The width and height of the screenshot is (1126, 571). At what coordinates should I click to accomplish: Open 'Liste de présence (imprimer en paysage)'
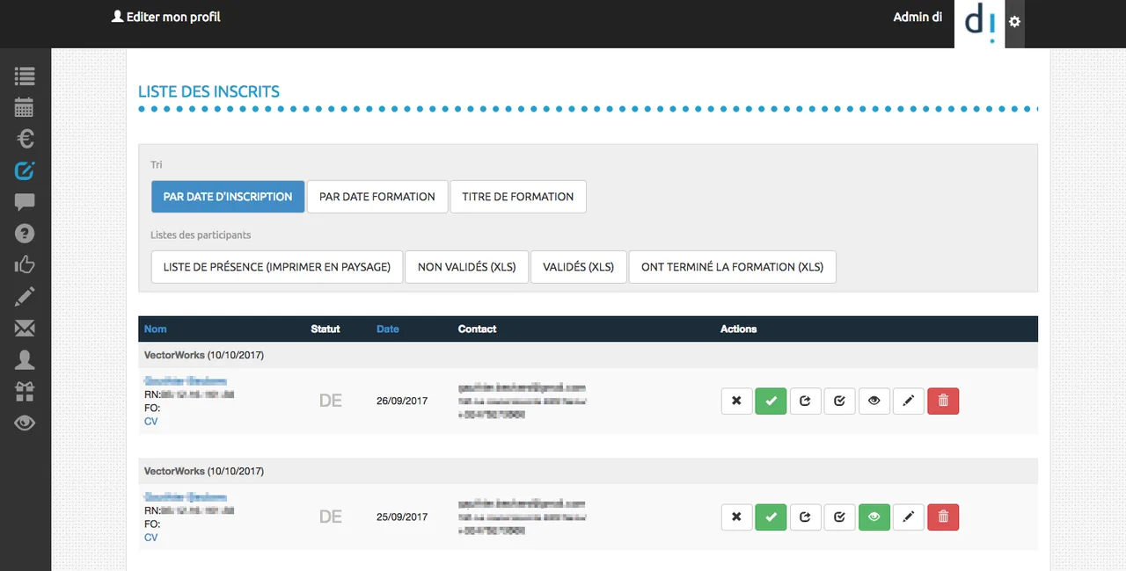click(x=277, y=267)
